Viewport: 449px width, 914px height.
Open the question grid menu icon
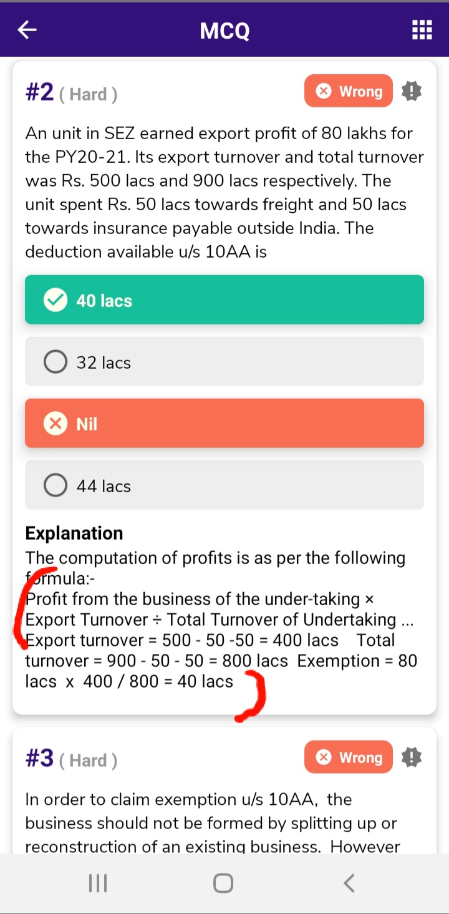click(x=422, y=30)
